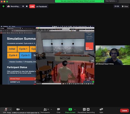The width and height of the screenshot is (130, 114).
Task: Expand video options arrow next to camera
Action: [x=22, y=109]
